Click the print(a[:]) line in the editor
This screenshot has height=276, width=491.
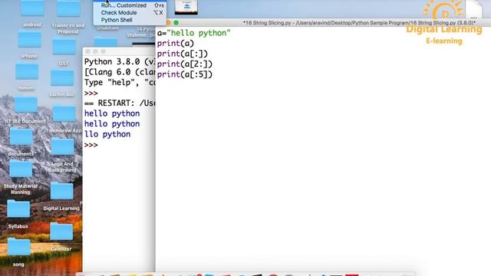[183, 54]
